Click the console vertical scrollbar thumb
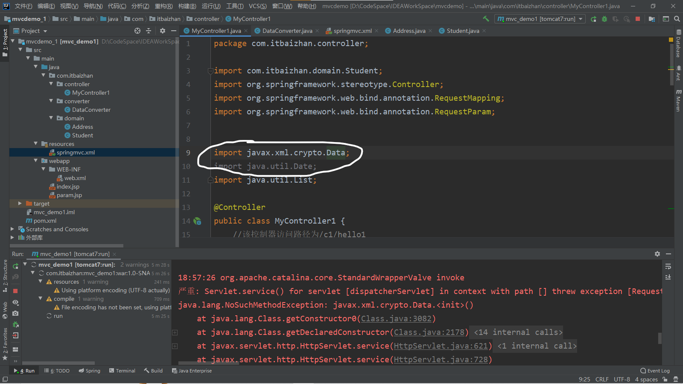683x384 pixels. pyautogui.click(x=660, y=338)
